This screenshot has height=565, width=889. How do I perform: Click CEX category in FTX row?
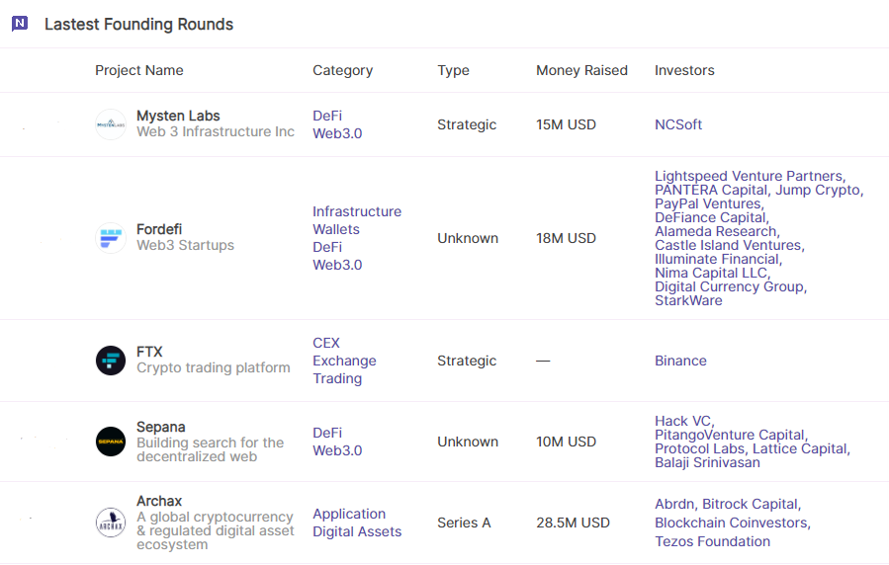pos(326,343)
